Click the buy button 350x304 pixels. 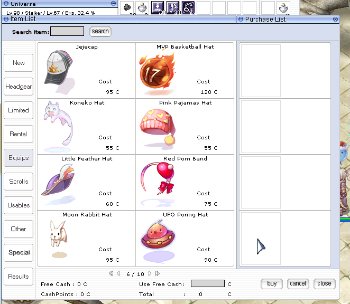tap(272, 284)
